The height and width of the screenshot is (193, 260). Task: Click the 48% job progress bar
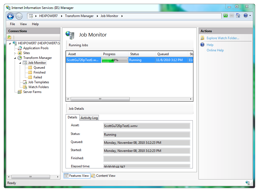(x=115, y=60)
